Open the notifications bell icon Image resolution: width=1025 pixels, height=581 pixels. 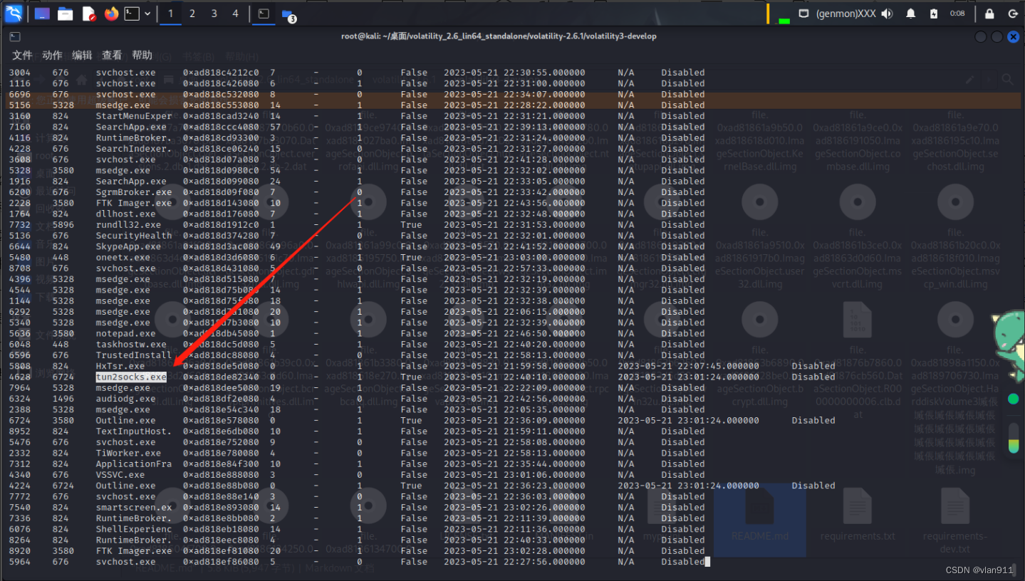click(x=910, y=14)
